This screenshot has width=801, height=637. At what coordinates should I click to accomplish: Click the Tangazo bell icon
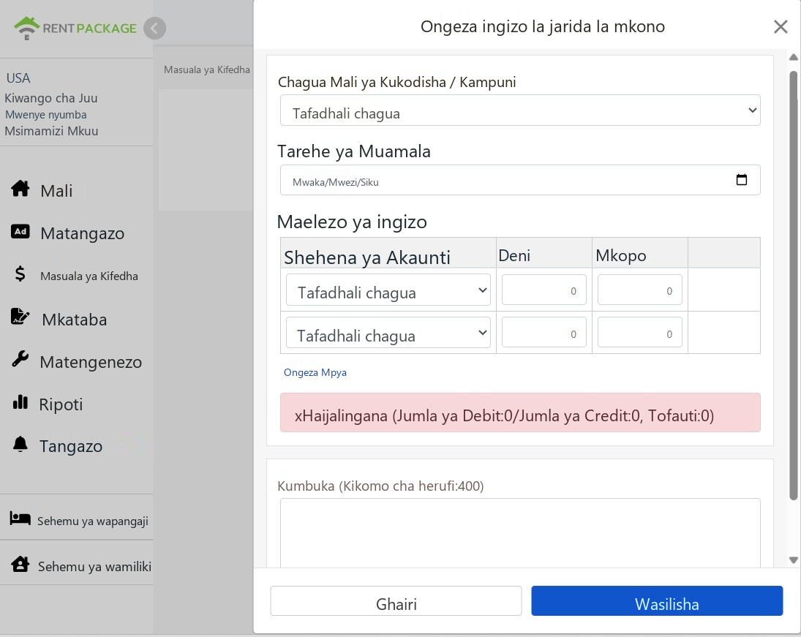tap(20, 444)
